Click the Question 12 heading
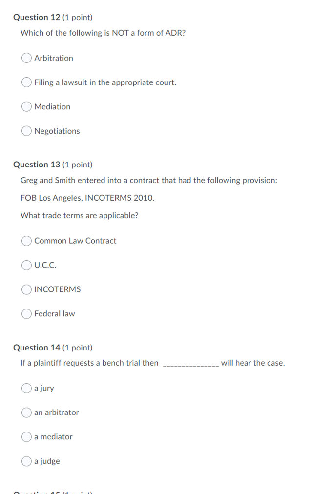Viewport: 332px width, 494px height. (x=53, y=17)
